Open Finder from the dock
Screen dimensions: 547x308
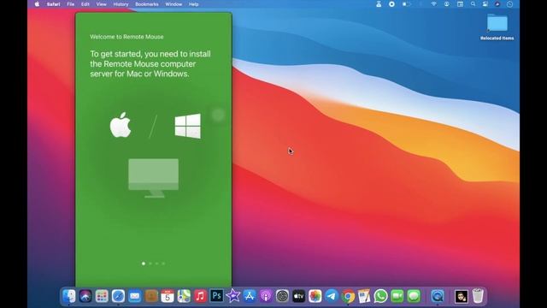69,296
